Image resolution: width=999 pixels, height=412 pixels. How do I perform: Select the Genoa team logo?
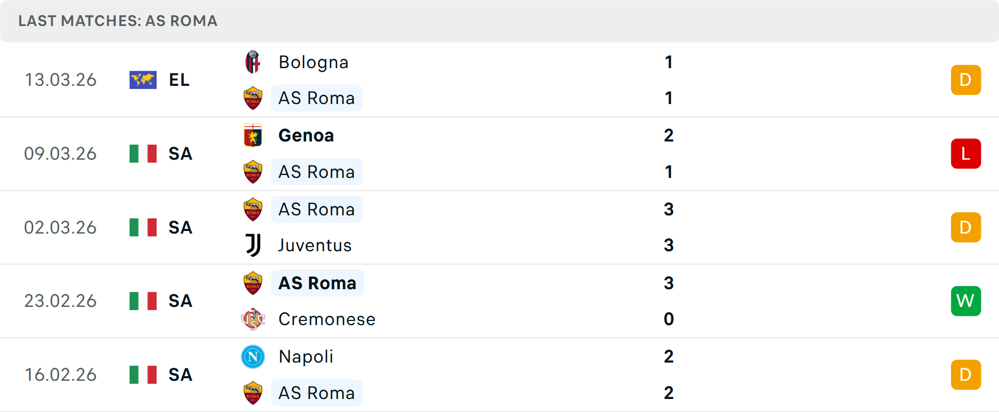coord(253,135)
